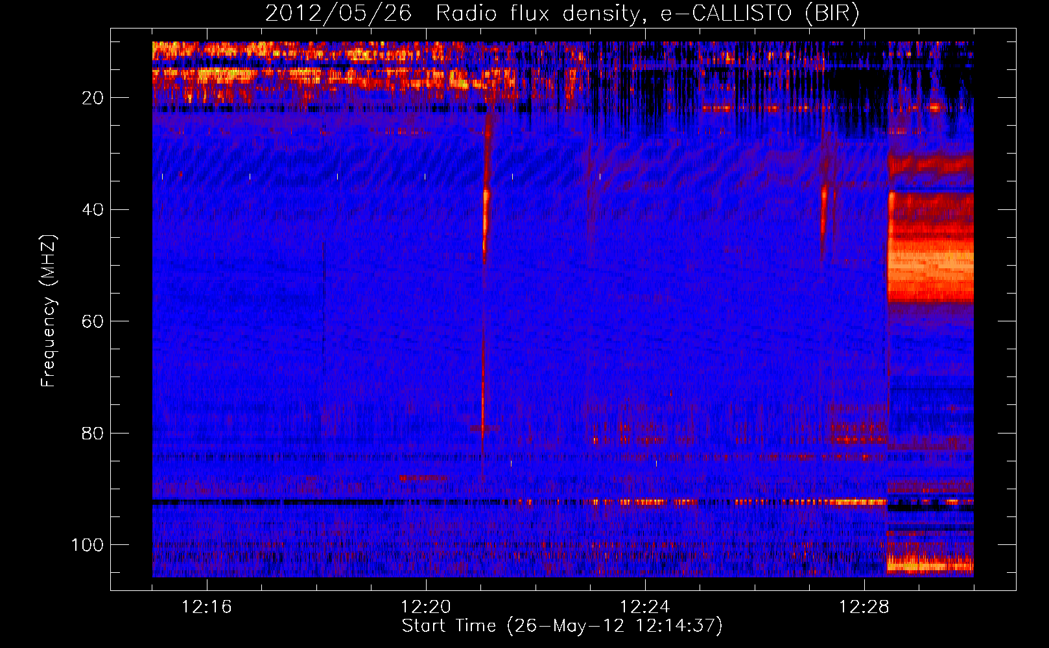Image resolution: width=1049 pixels, height=648 pixels.
Task: Click the 12:16 time tick label
Action: tap(207, 607)
